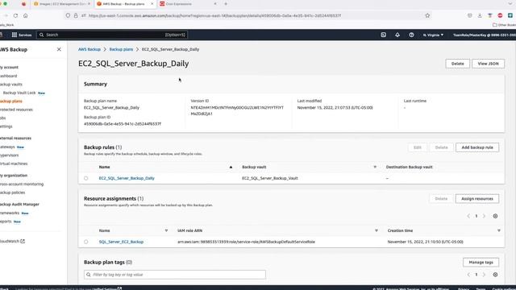Open CloudShell icon in top bar

(x=384, y=35)
